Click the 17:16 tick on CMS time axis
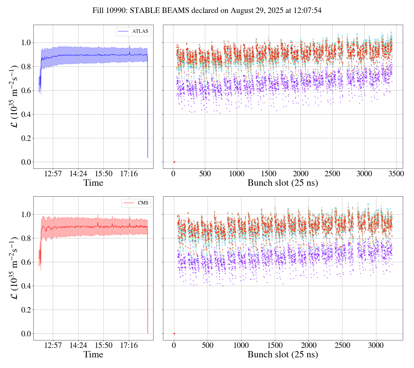The height and width of the screenshot is (368, 414). point(129,345)
